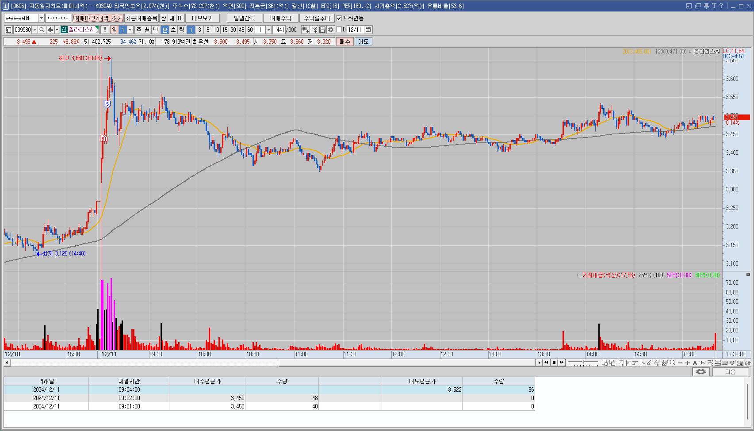The height and width of the screenshot is (431, 754).
Task: Click the 최근매매종목 button
Action: [x=141, y=18]
